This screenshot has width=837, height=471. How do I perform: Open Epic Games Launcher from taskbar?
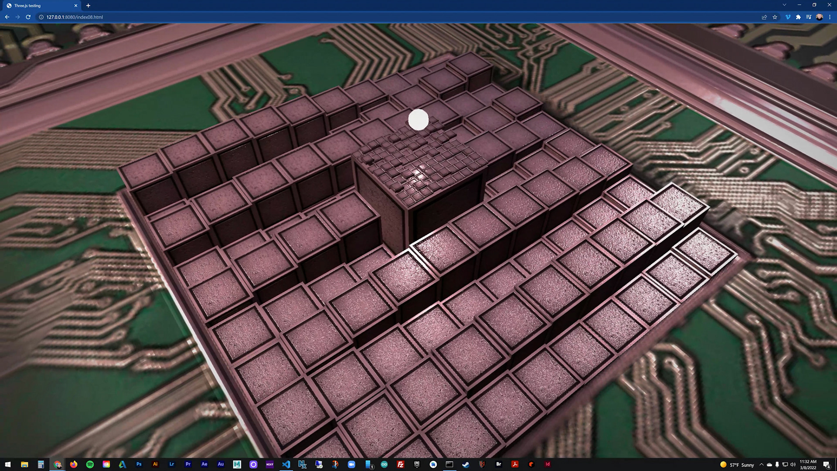tap(417, 464)
